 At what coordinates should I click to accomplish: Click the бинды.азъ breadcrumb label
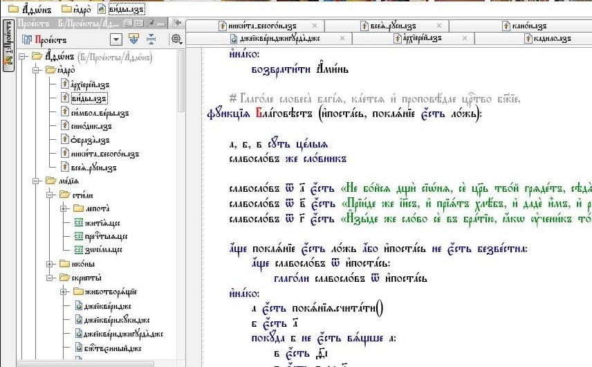point(127,9)
